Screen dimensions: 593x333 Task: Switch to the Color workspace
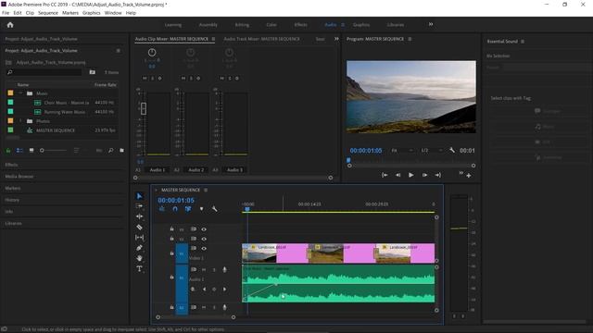tap(271, 25)
